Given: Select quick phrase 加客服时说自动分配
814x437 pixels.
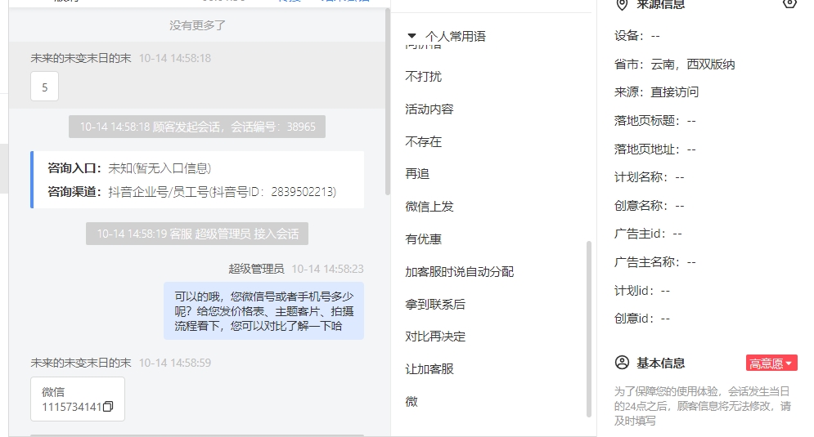Looking at the screenshot, I should click(460, 272).
